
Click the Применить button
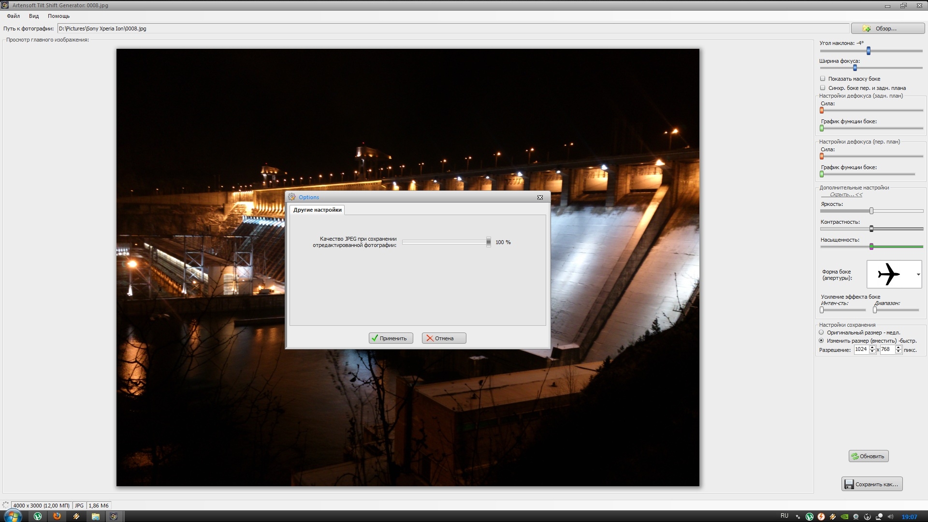click(x=391, y=338)
